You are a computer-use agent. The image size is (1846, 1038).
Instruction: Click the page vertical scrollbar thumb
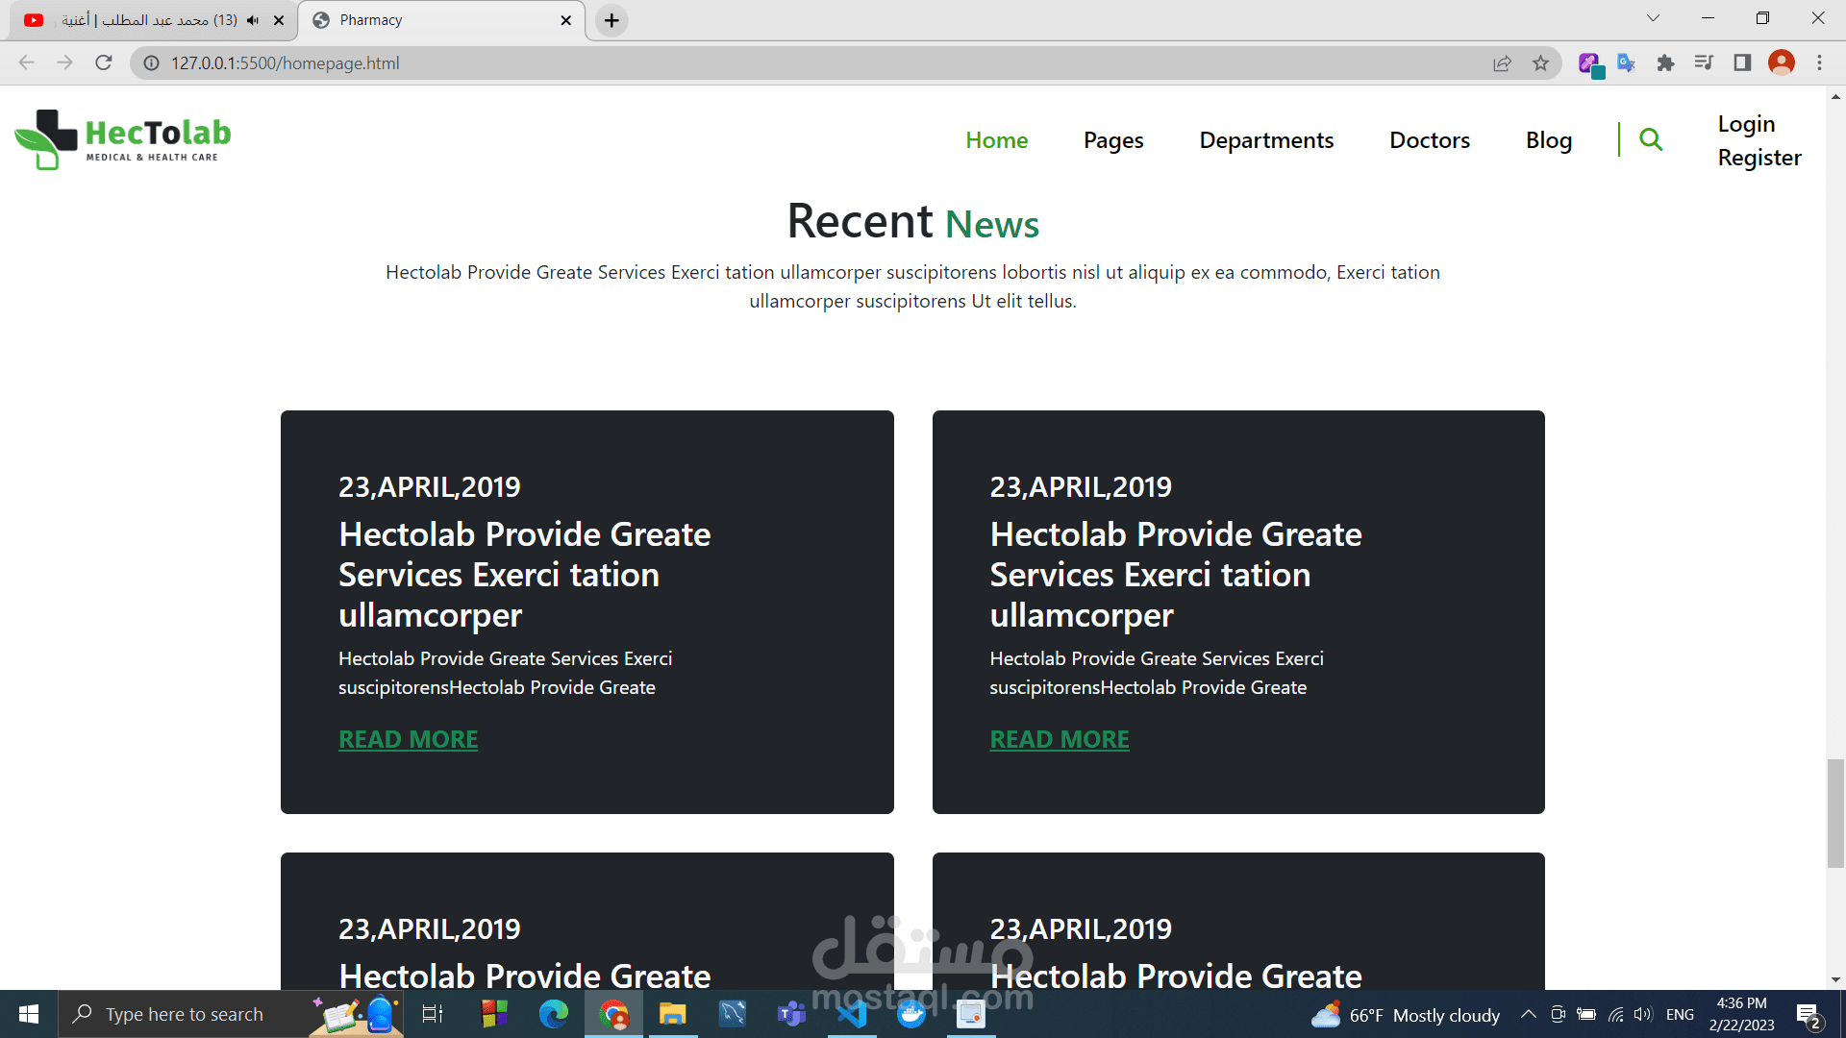coord(1835,813)
